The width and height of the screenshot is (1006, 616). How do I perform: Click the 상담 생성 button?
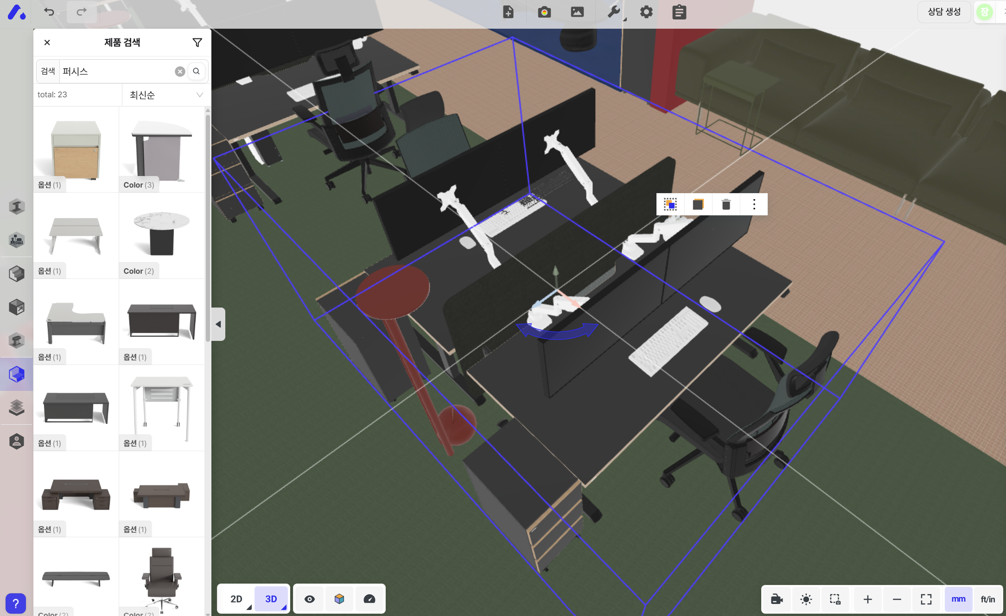(944, 12)
